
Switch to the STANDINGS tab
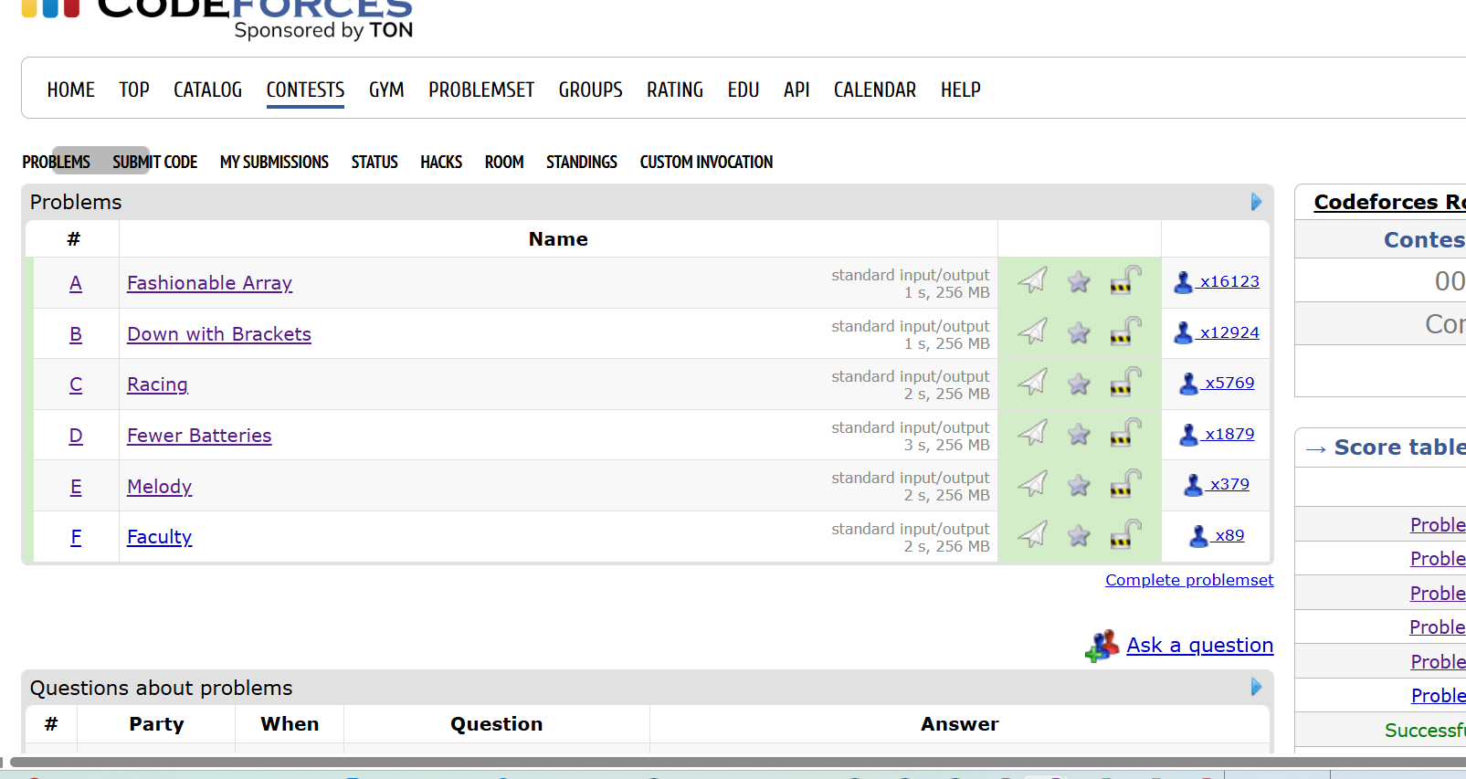[x=581, y=163]
